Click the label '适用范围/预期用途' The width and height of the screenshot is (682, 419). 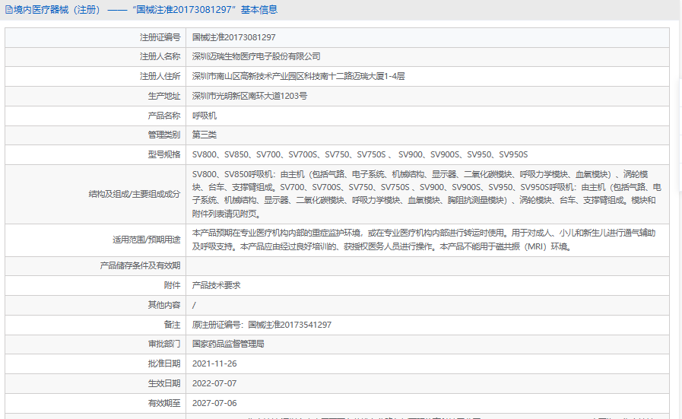click(x=147, y=240)
